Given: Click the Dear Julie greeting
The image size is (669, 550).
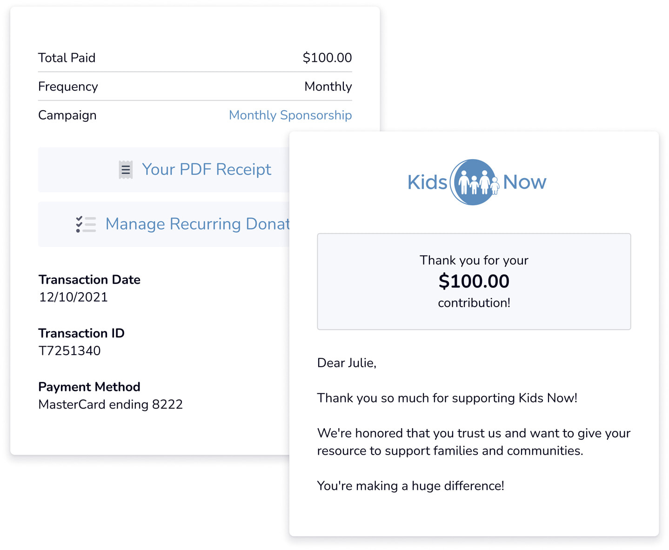Looking at the screenshot, I should tap(347, 363).
